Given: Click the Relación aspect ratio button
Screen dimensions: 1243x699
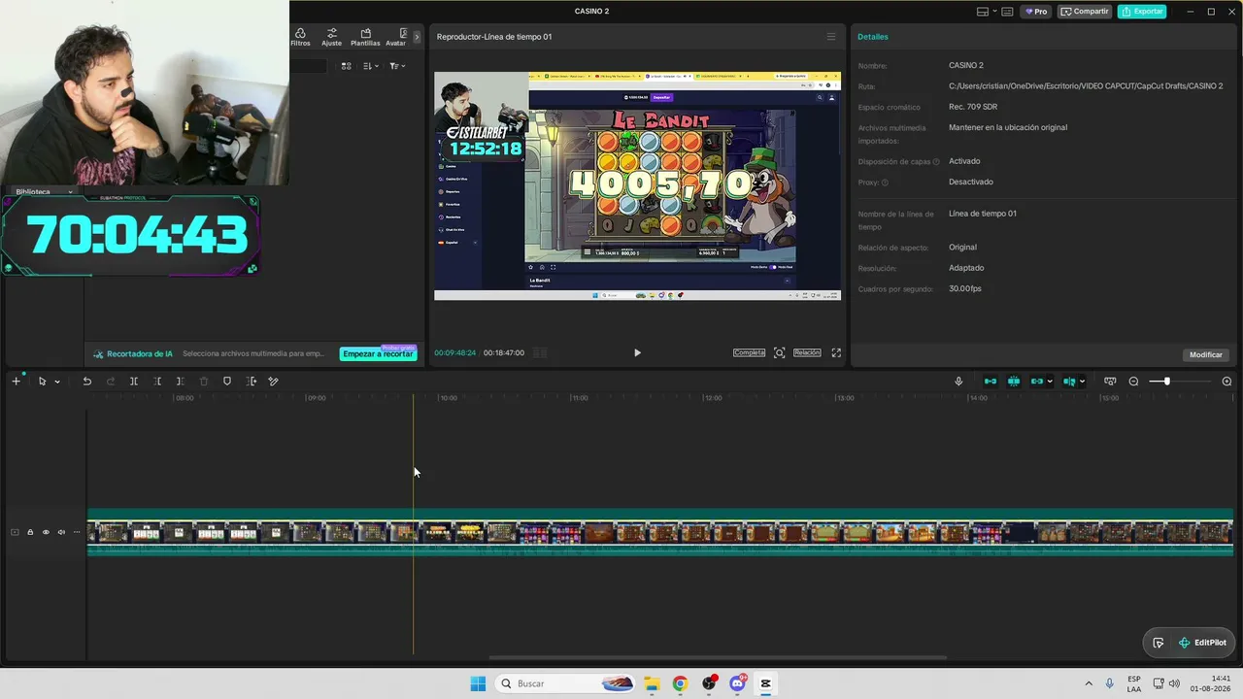Looking at the screenshot, I should (807, 352).
